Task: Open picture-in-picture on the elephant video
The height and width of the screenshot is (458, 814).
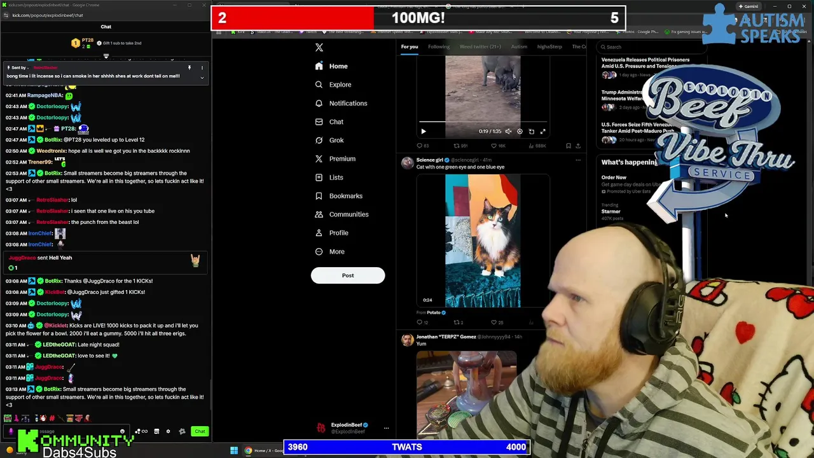Action: [x=532, y=132]
